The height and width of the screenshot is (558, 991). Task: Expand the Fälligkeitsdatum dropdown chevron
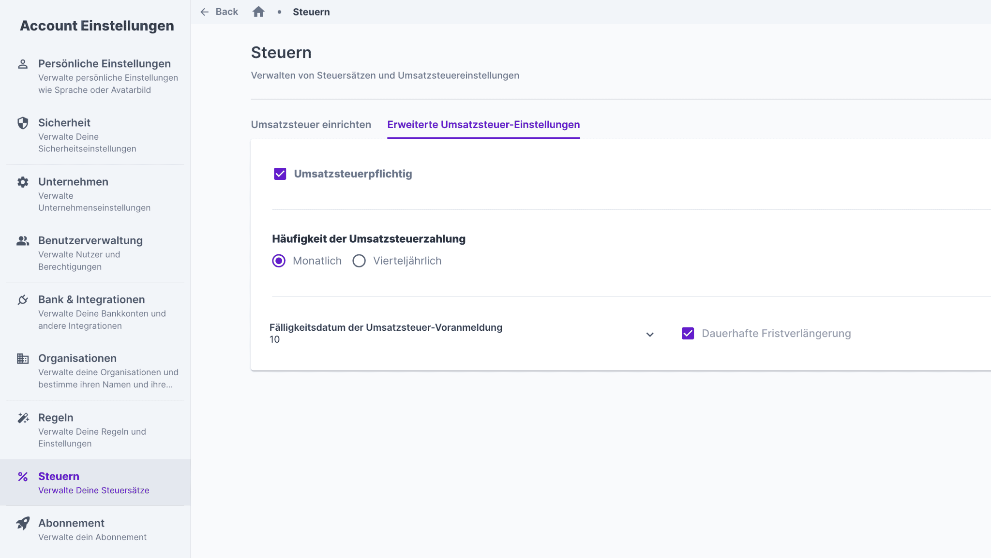650,335
